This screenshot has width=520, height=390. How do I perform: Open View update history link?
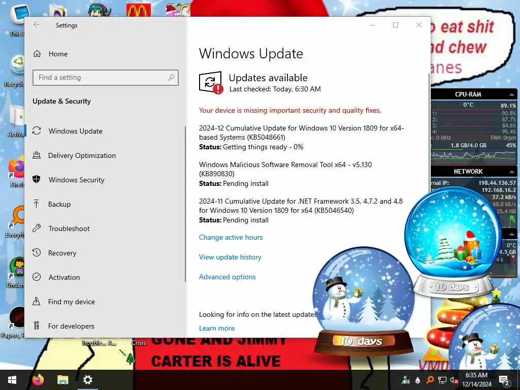tap(230, 257)
